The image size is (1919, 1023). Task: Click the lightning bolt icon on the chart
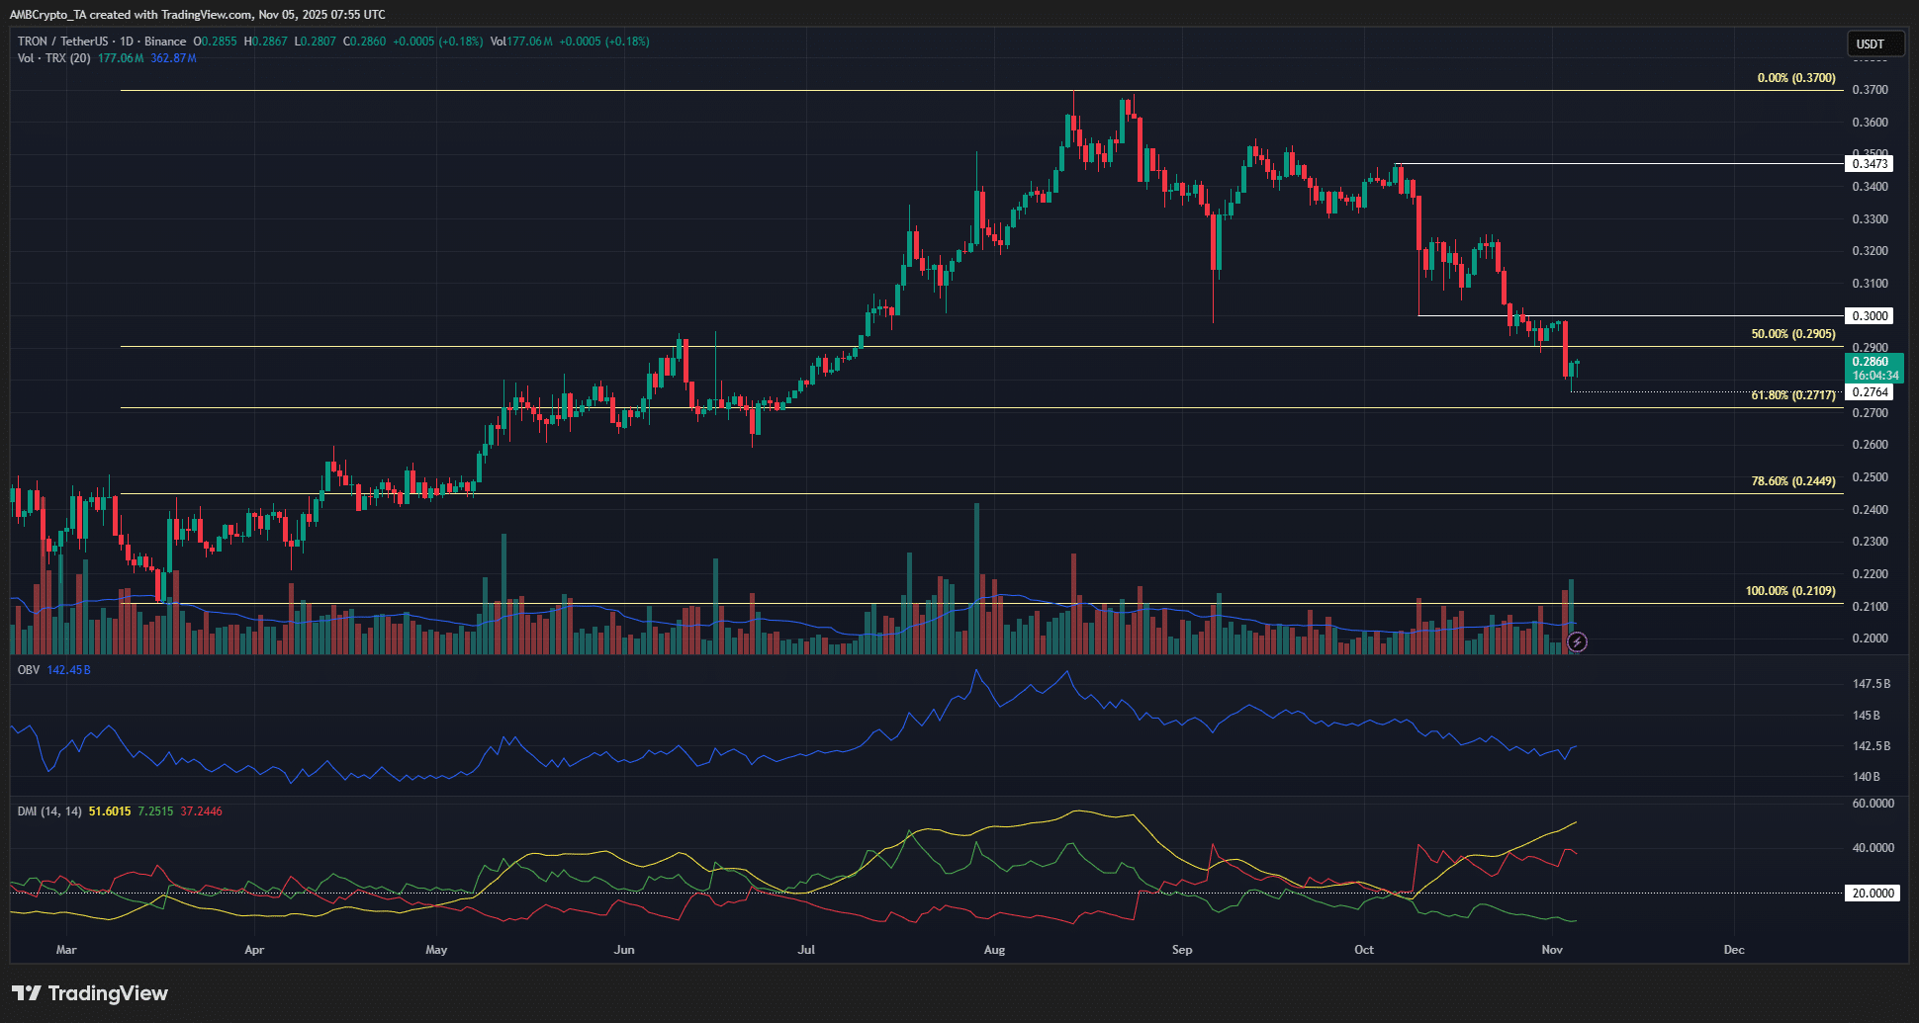[x=1576, y=642]
